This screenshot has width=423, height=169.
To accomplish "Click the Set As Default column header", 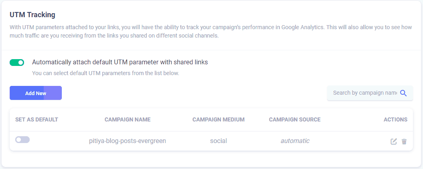I will 37,119.
